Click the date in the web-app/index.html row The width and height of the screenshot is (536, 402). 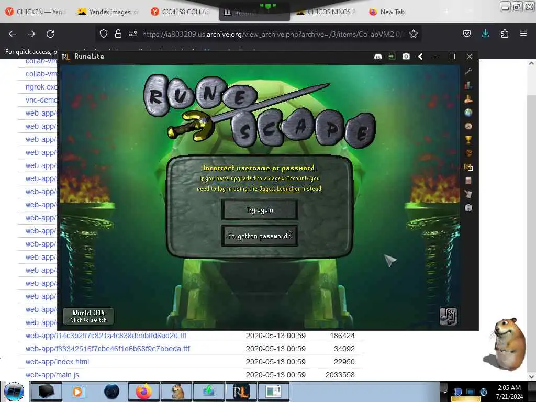tap(275, 362)
